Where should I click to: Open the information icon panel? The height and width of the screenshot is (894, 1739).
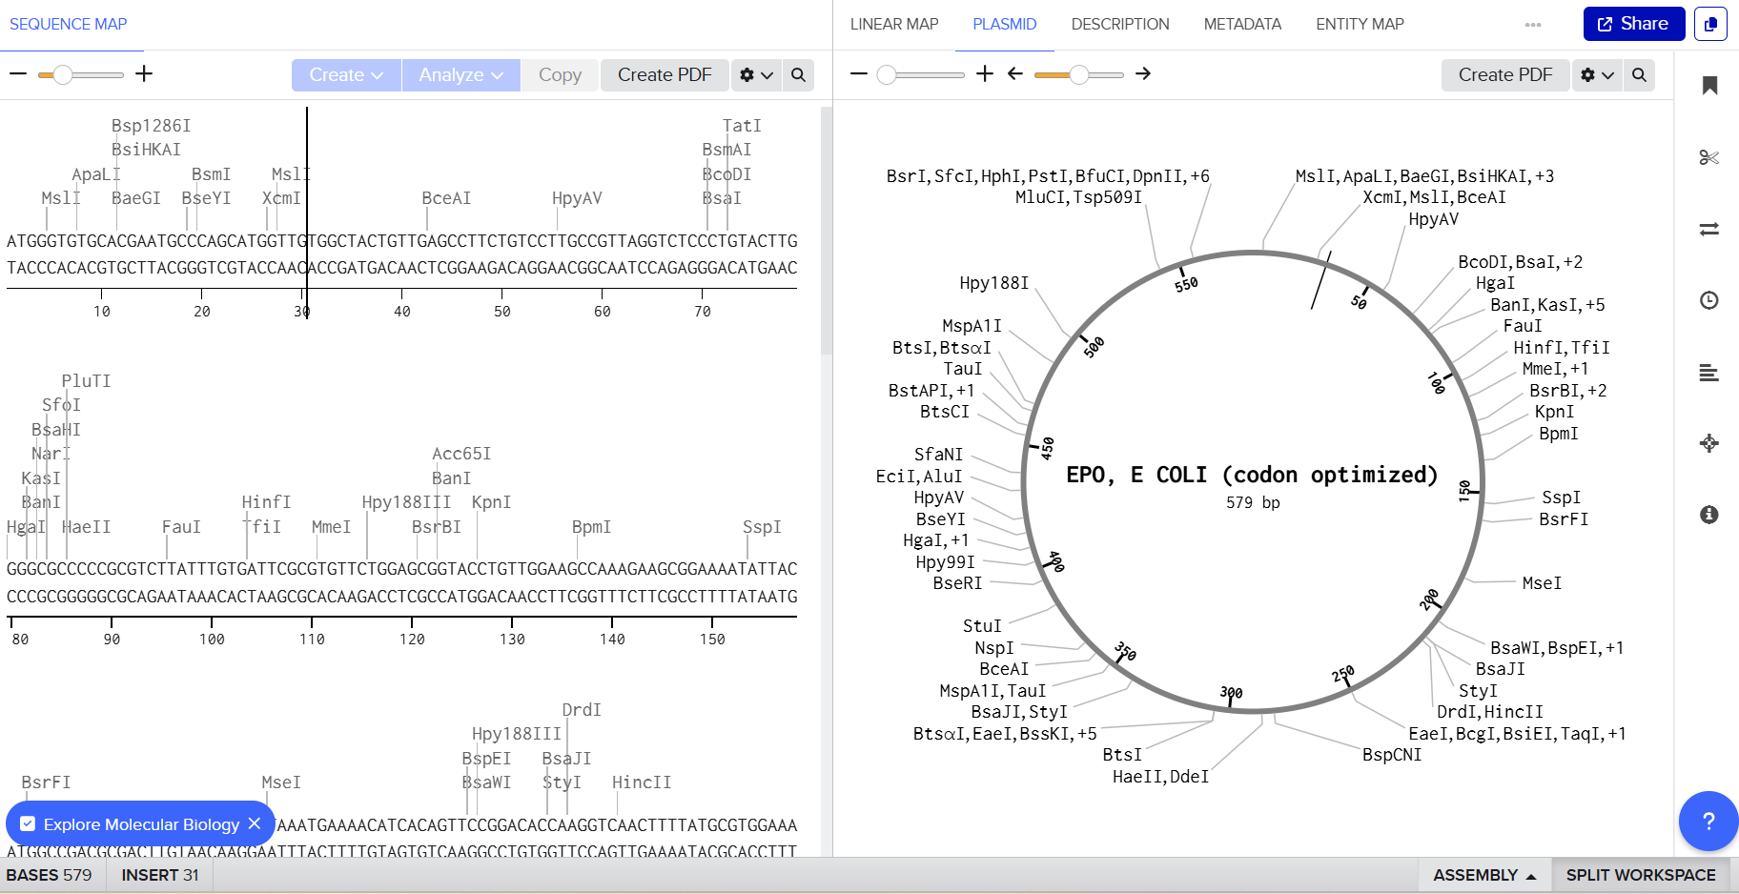click(1708, 515)
